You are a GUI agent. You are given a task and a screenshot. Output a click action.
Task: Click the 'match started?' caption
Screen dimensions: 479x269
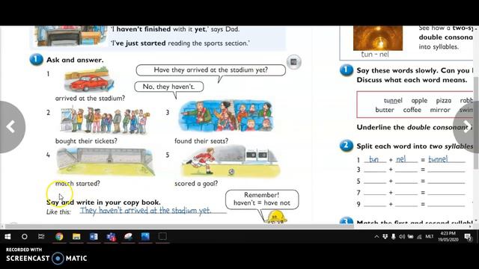(x=78, y=184)
